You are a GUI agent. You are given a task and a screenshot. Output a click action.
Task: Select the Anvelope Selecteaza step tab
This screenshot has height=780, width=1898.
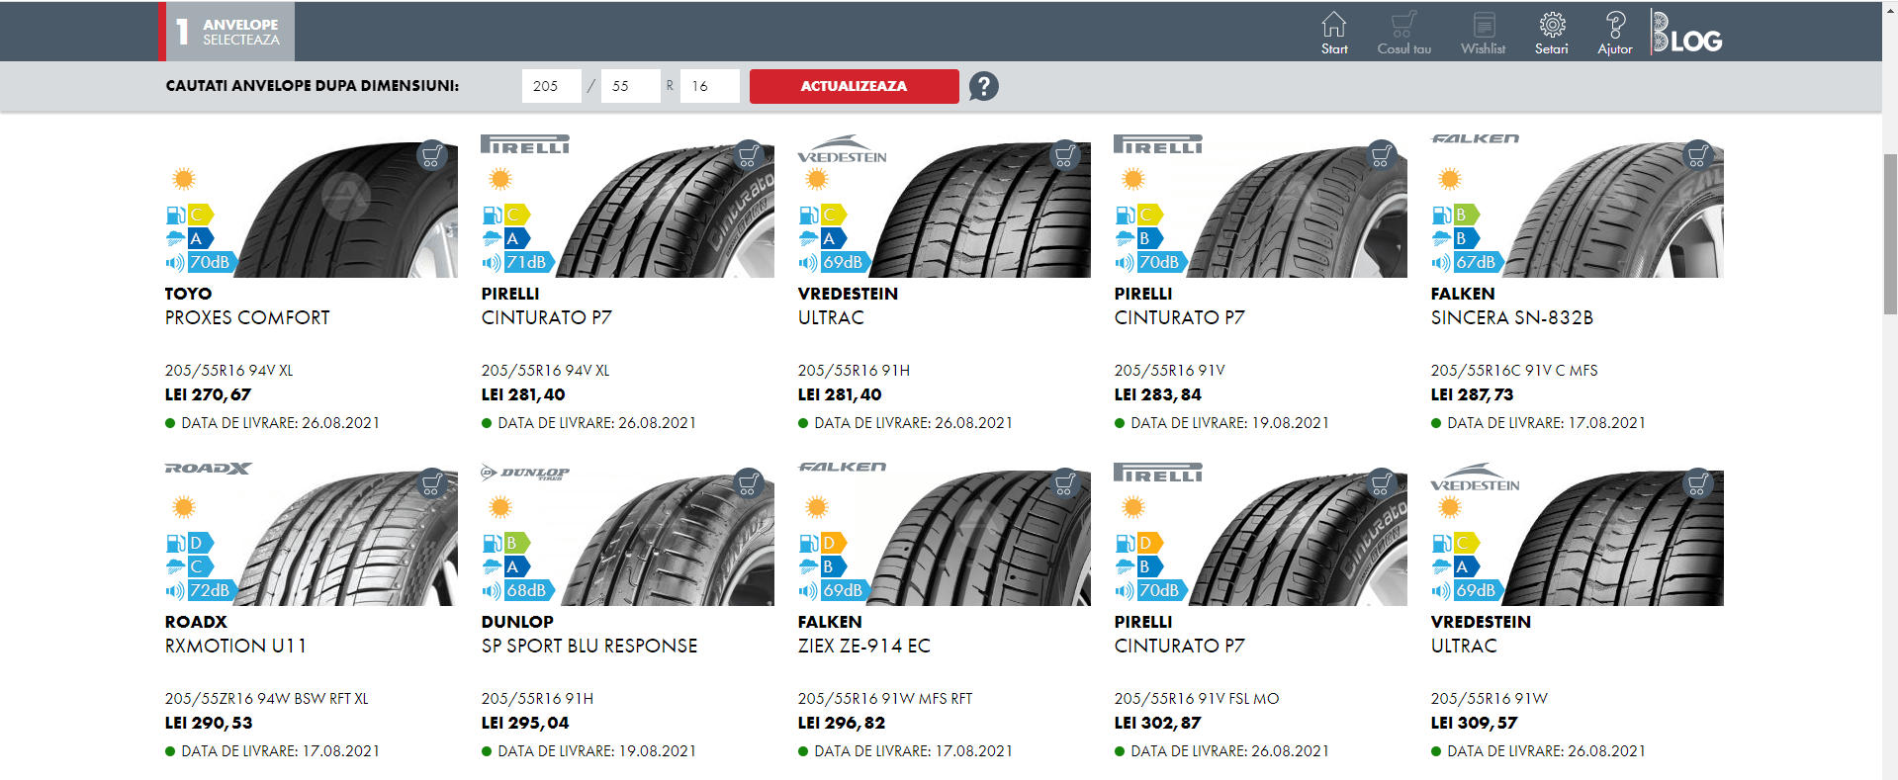click(x=226, y=32)
